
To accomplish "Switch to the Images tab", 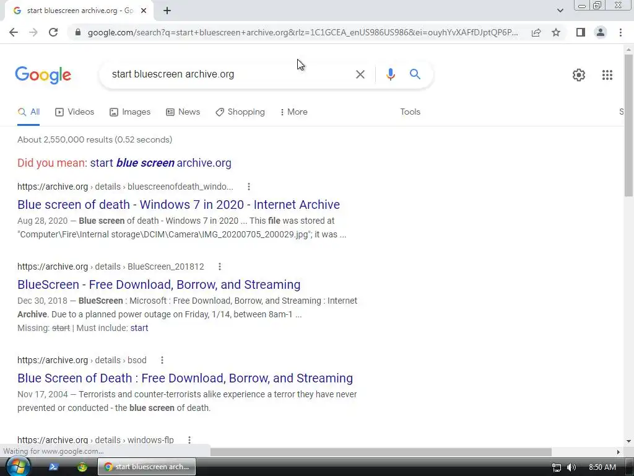I will (130, 112).
